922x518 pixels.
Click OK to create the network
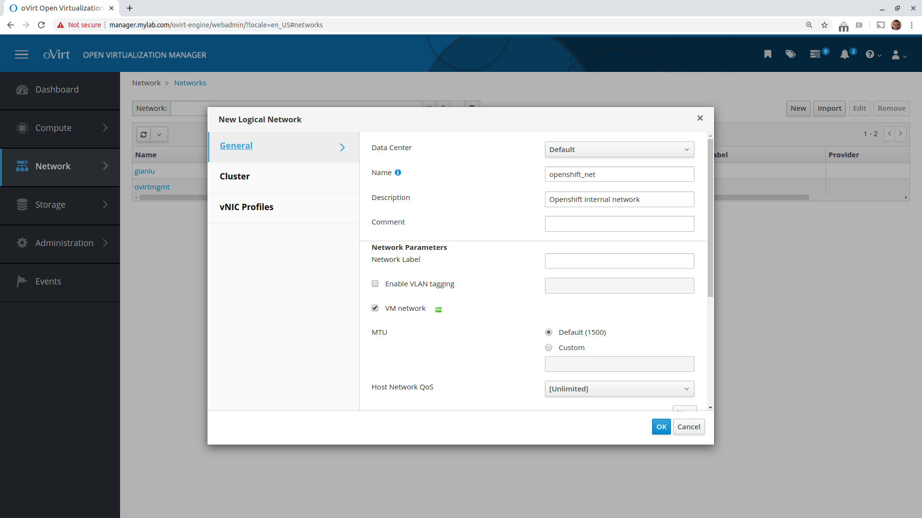661,426
